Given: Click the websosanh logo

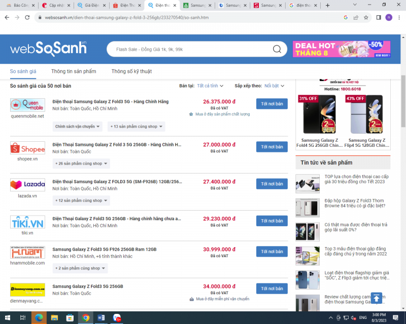Looking at the screenshot, I should tap(49, 49).
